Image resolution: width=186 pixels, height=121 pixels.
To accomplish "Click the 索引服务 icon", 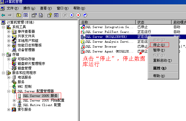I will (14, 110).
